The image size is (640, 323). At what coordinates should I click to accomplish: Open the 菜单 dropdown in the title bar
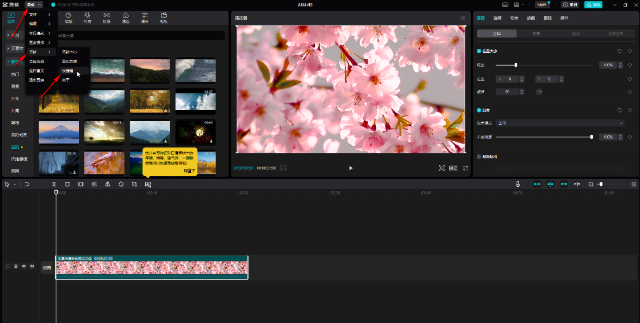coord(34,4)
